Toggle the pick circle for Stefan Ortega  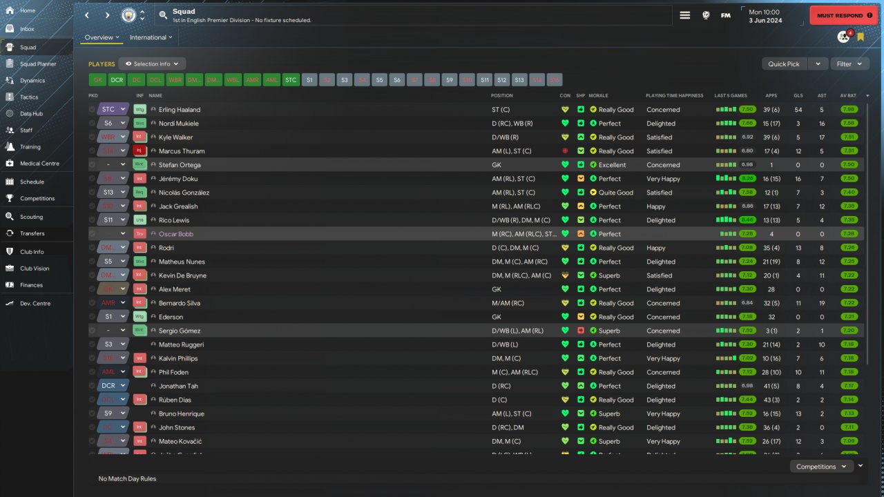[x=92, y=164]
